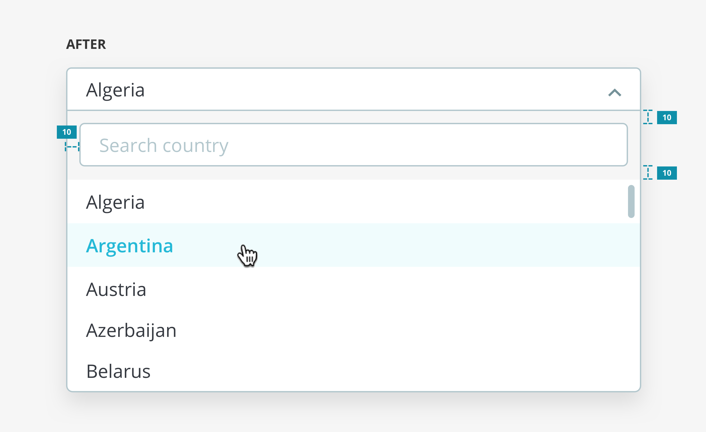Click the left spacing badge labeled 10

[67, 132]
